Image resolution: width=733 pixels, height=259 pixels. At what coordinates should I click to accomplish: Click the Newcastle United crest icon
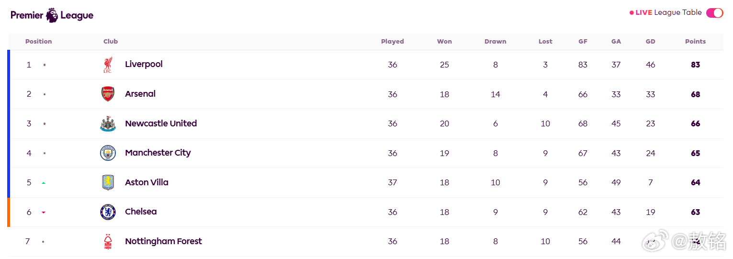[x=108, y=124]
